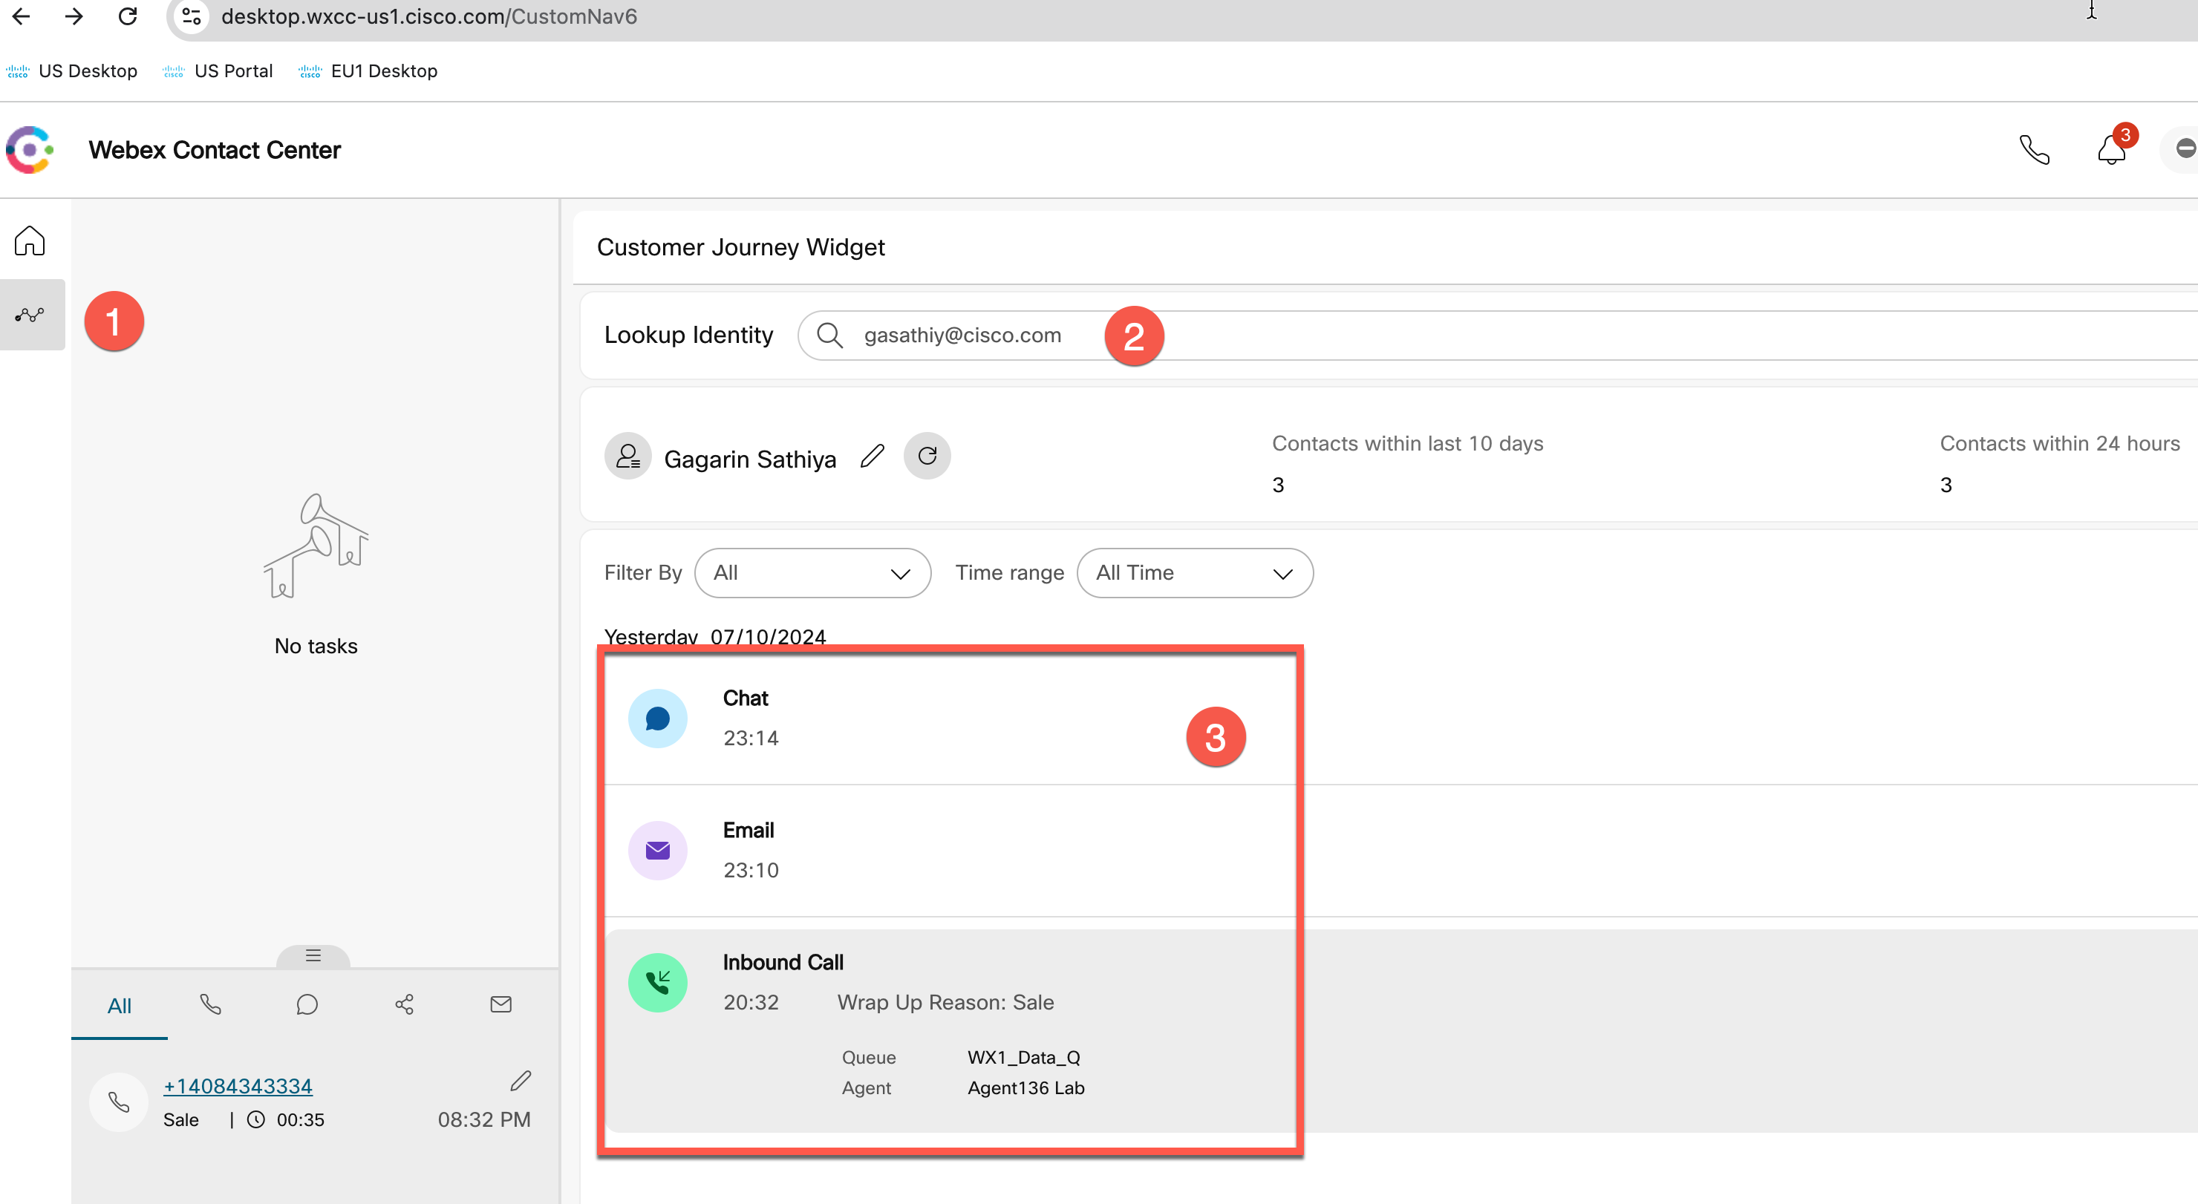Call the +14084343334 phone number link
Image resolution: width=2198 pixels, height=1204 pixels.
pyautogui.click(x=237, y=1085)
